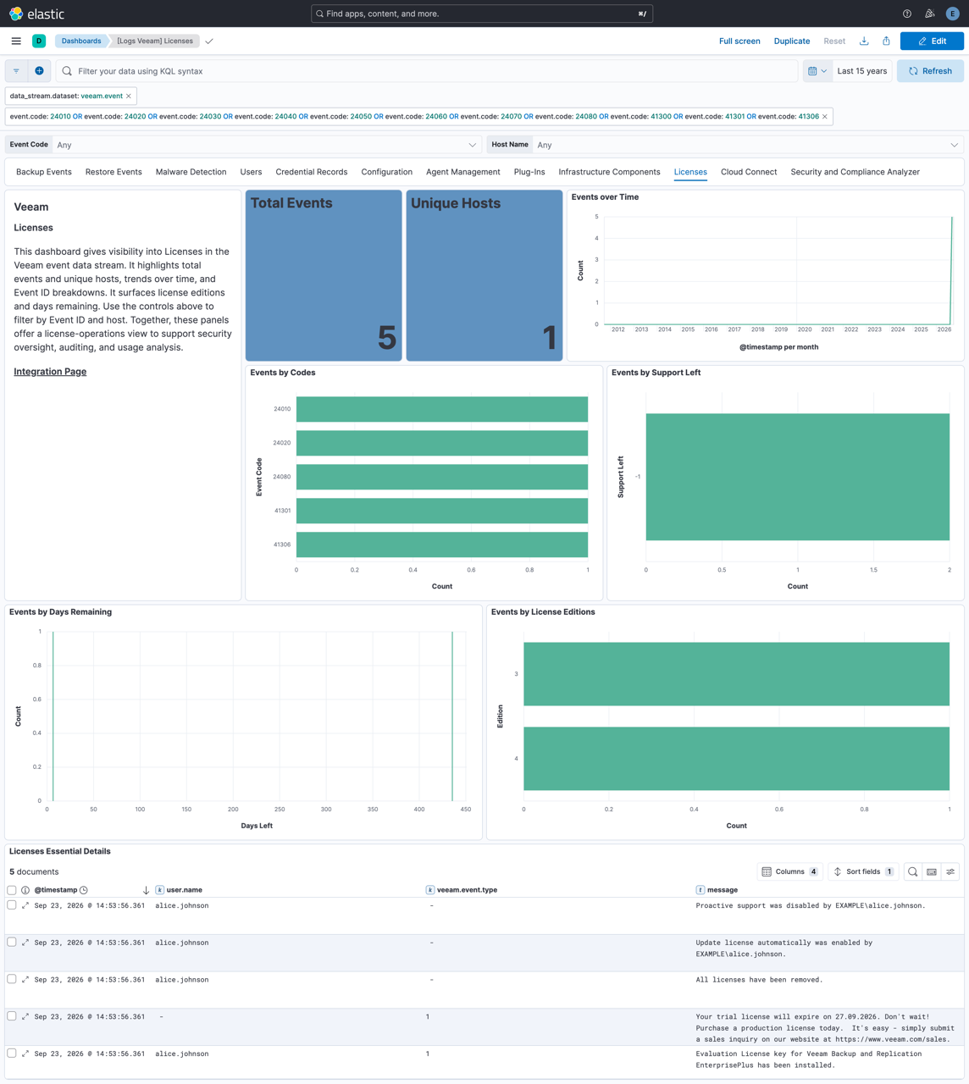
Task: Focus the KQL filter input field
Action: pyautogui.click(x=428, y=71)
